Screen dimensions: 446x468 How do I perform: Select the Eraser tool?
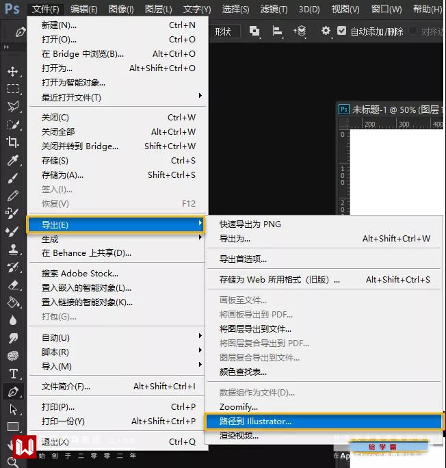[12, 285]
